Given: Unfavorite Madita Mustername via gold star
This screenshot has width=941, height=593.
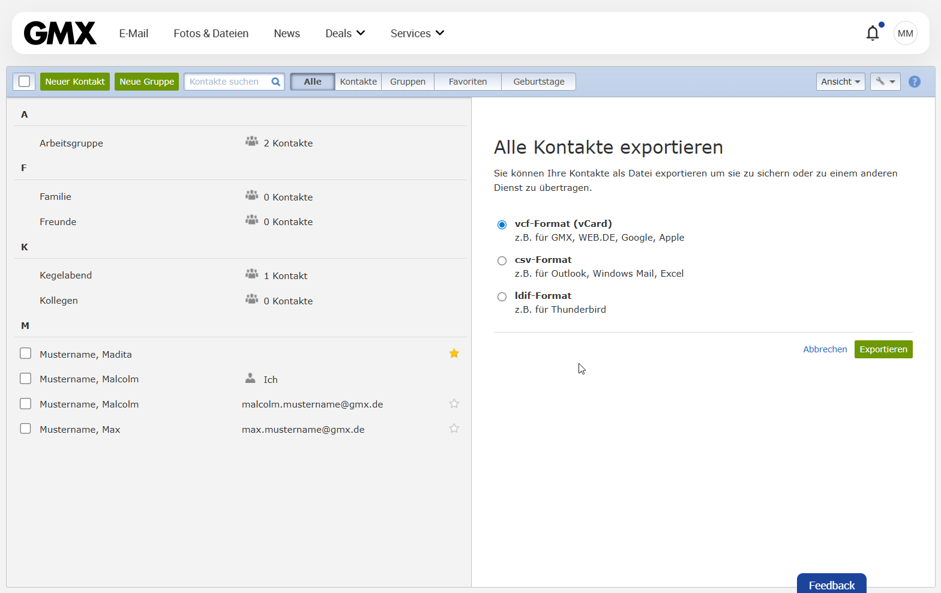Looking at the screenshot, I should 454,354.
